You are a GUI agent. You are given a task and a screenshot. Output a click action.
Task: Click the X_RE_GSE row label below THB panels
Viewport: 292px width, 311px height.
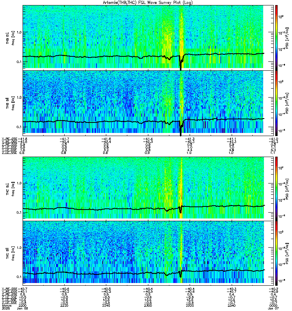9,139
